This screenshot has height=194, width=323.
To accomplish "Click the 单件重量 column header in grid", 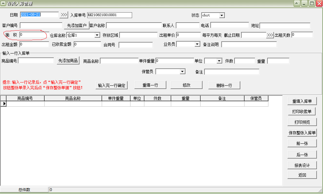I will (116, 98).
